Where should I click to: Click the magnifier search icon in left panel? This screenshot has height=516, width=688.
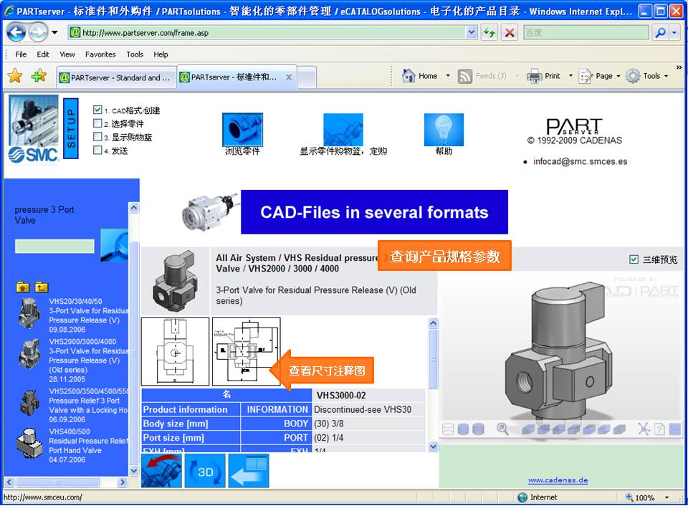click(115, 246)
